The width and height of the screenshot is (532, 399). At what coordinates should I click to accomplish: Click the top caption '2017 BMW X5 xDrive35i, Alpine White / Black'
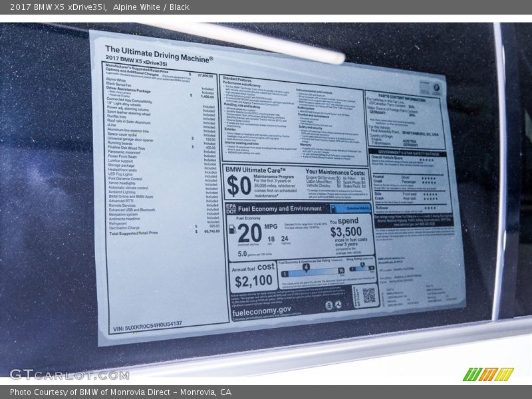99,7
